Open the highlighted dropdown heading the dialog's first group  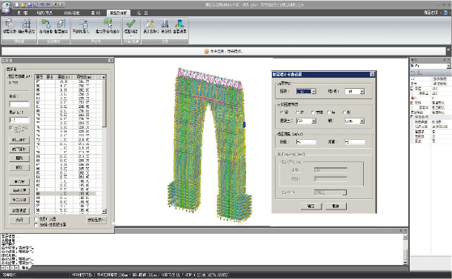tap(306, 91)
